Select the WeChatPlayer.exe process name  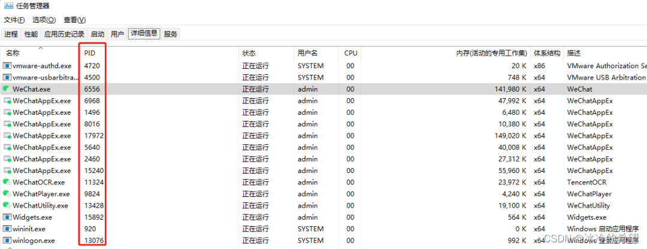[x=41, y=194]
